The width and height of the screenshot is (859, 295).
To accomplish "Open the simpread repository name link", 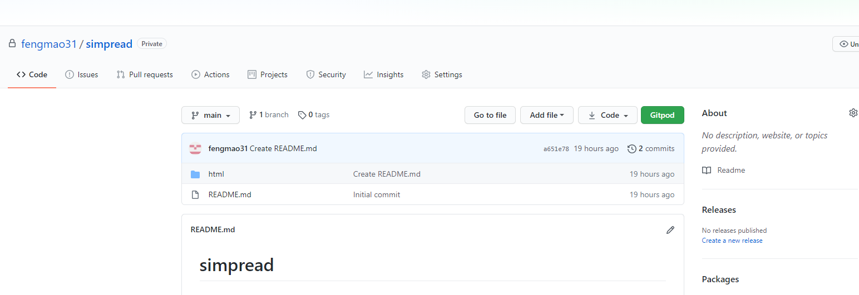I will tap(109, 44).
